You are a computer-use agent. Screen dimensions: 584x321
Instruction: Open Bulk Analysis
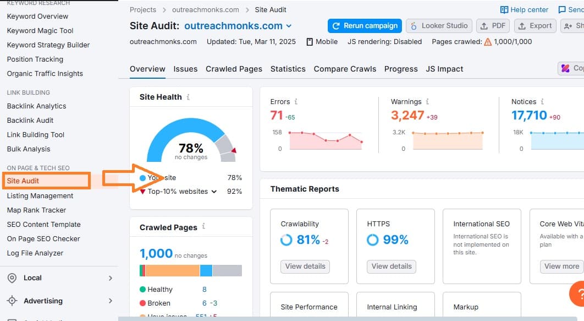[x=28, y=149]
